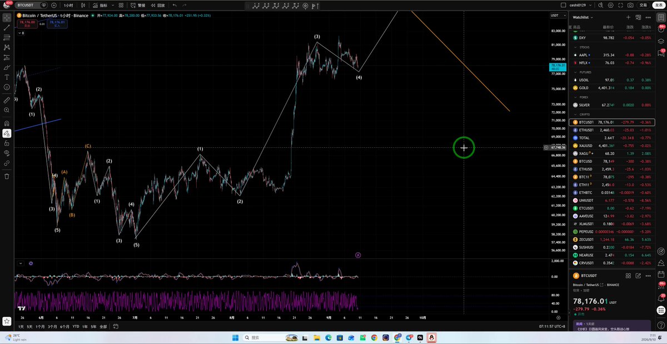The height and width of the screenshot is (344, 667).
Task: Select the 3个月 time range tab
Action: [53, 326]
